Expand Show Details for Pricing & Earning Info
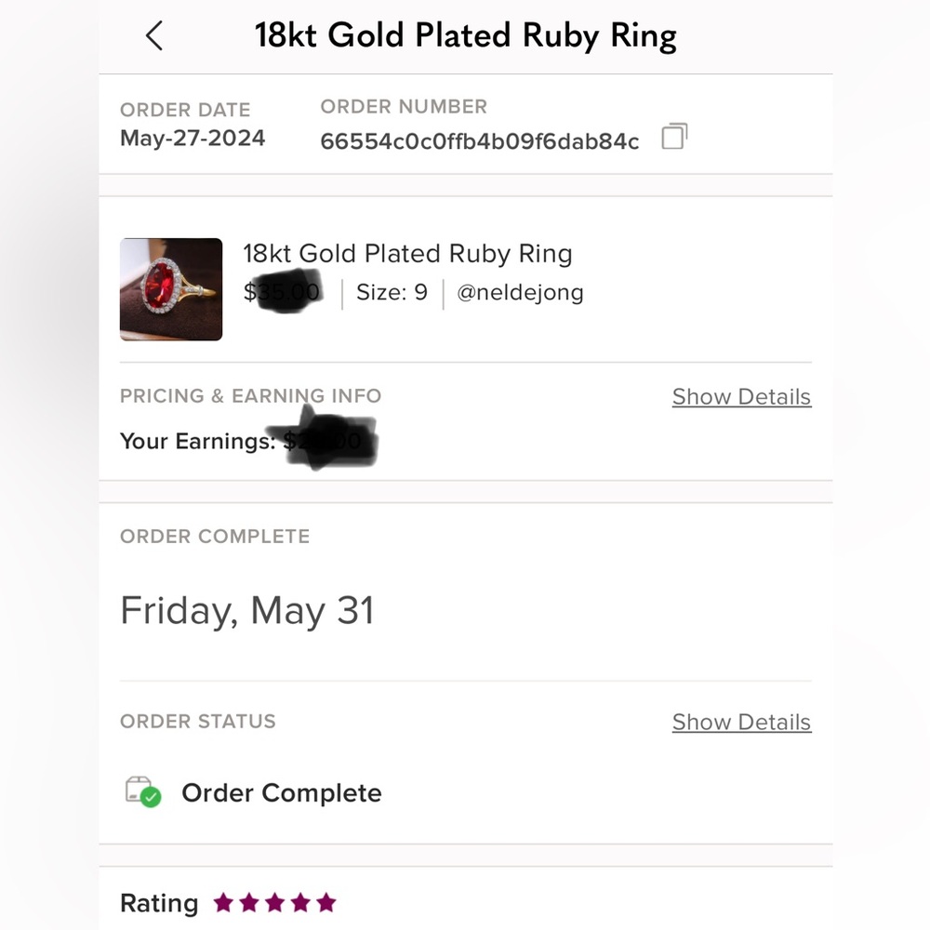 (x=741, y=397)
